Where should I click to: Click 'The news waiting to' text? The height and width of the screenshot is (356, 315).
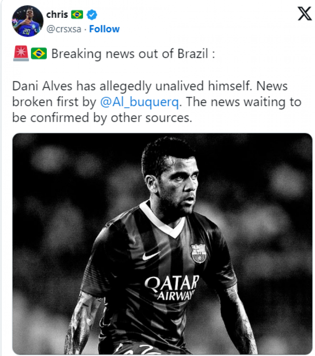[x=244, y=102]
